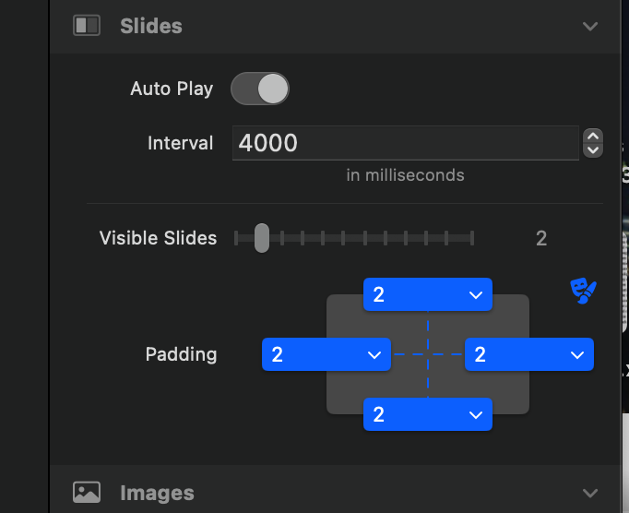
Task: Open the top padding dropdown
Action: pyautogui.click(x=428, y=295)
